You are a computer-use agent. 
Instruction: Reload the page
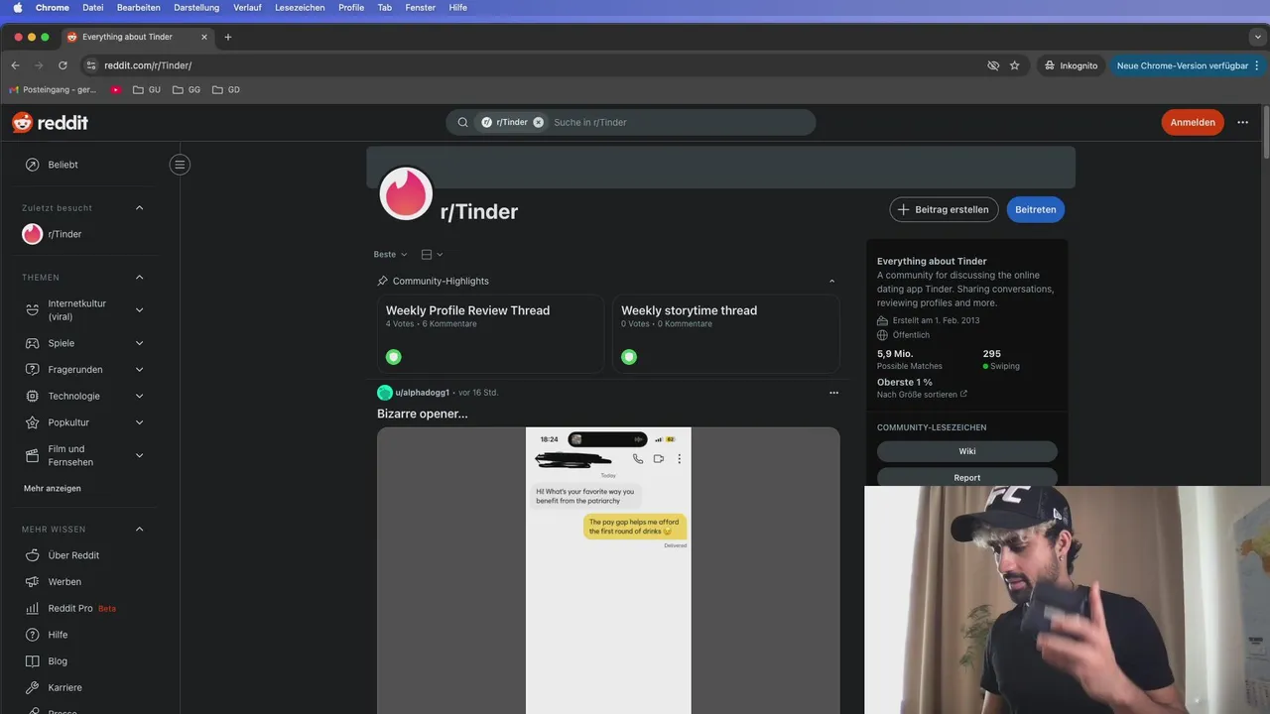coord(63,65)
